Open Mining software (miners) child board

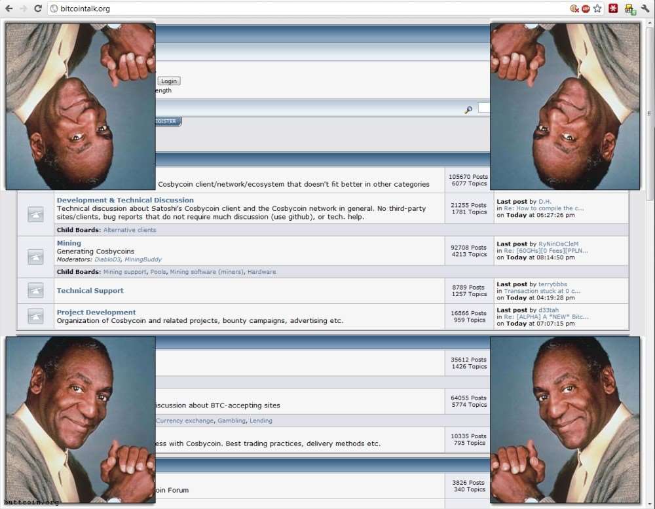(x=206, y=272)
